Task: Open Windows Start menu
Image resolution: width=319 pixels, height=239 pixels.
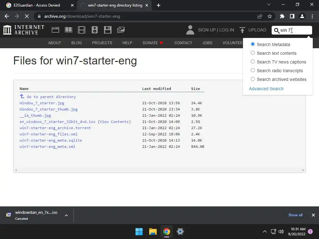Action: (139, 232)
